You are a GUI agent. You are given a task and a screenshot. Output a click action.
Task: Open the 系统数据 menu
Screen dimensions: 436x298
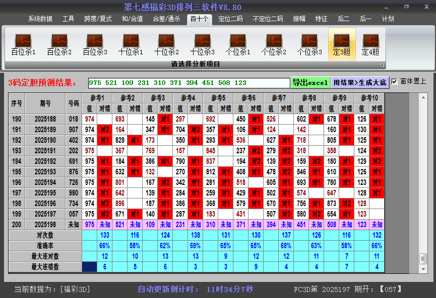[x=40, y=19]
